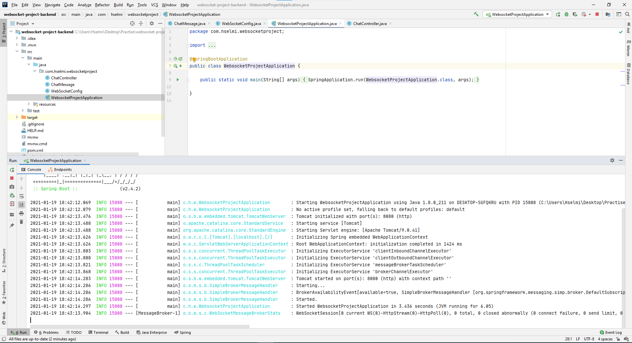
Task: Toggle the pin tab icon in Run panel
Action: pyautogui.click(x=12, y=225)
